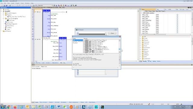Screen dimensions: 193x109
Task: Click the Internet Explorer icon in taskbar
Action: point(21,107)
